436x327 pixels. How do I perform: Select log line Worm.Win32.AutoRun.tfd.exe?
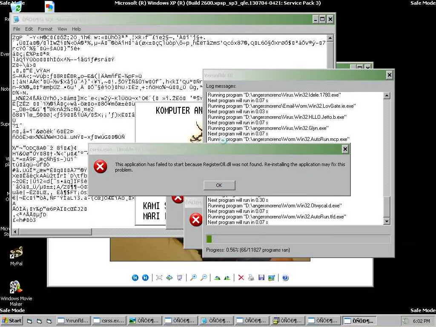click(x=277, y=217)
